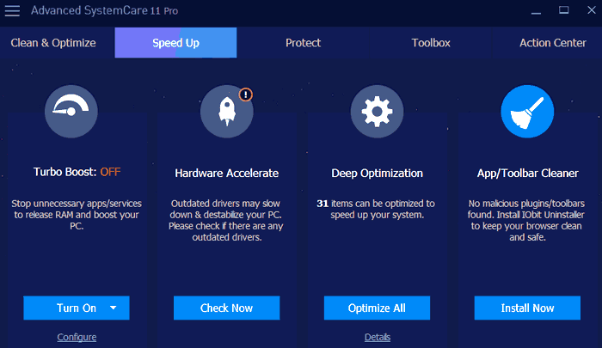Click the orange alert badge on rocket

246,95
